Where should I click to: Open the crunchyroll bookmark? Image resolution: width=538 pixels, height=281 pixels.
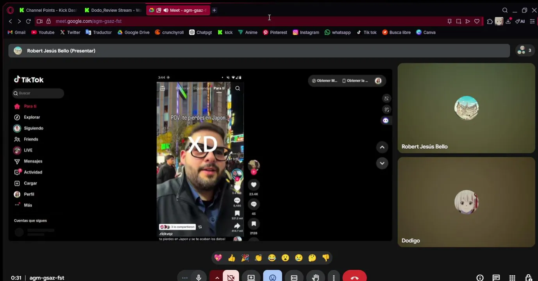169,32
